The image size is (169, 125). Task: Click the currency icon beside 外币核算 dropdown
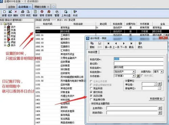click(138, 76)
